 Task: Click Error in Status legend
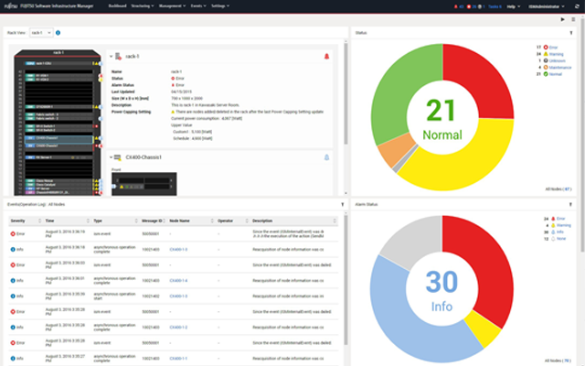click(553, 48)
